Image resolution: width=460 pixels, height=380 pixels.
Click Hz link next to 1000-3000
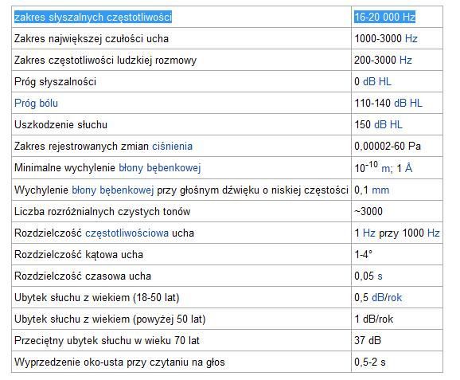click(x=411, y=38)
